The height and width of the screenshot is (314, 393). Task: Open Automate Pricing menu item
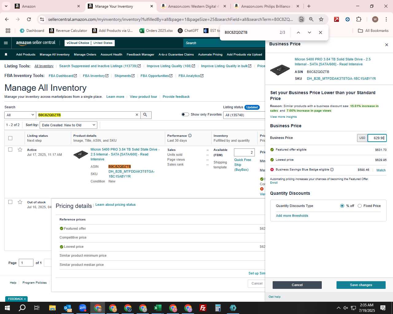point(210,55)
